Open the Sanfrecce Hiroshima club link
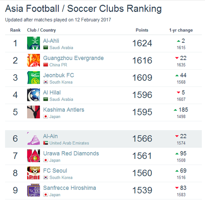This screenshot has width=205, height=201. pos(70,188)
